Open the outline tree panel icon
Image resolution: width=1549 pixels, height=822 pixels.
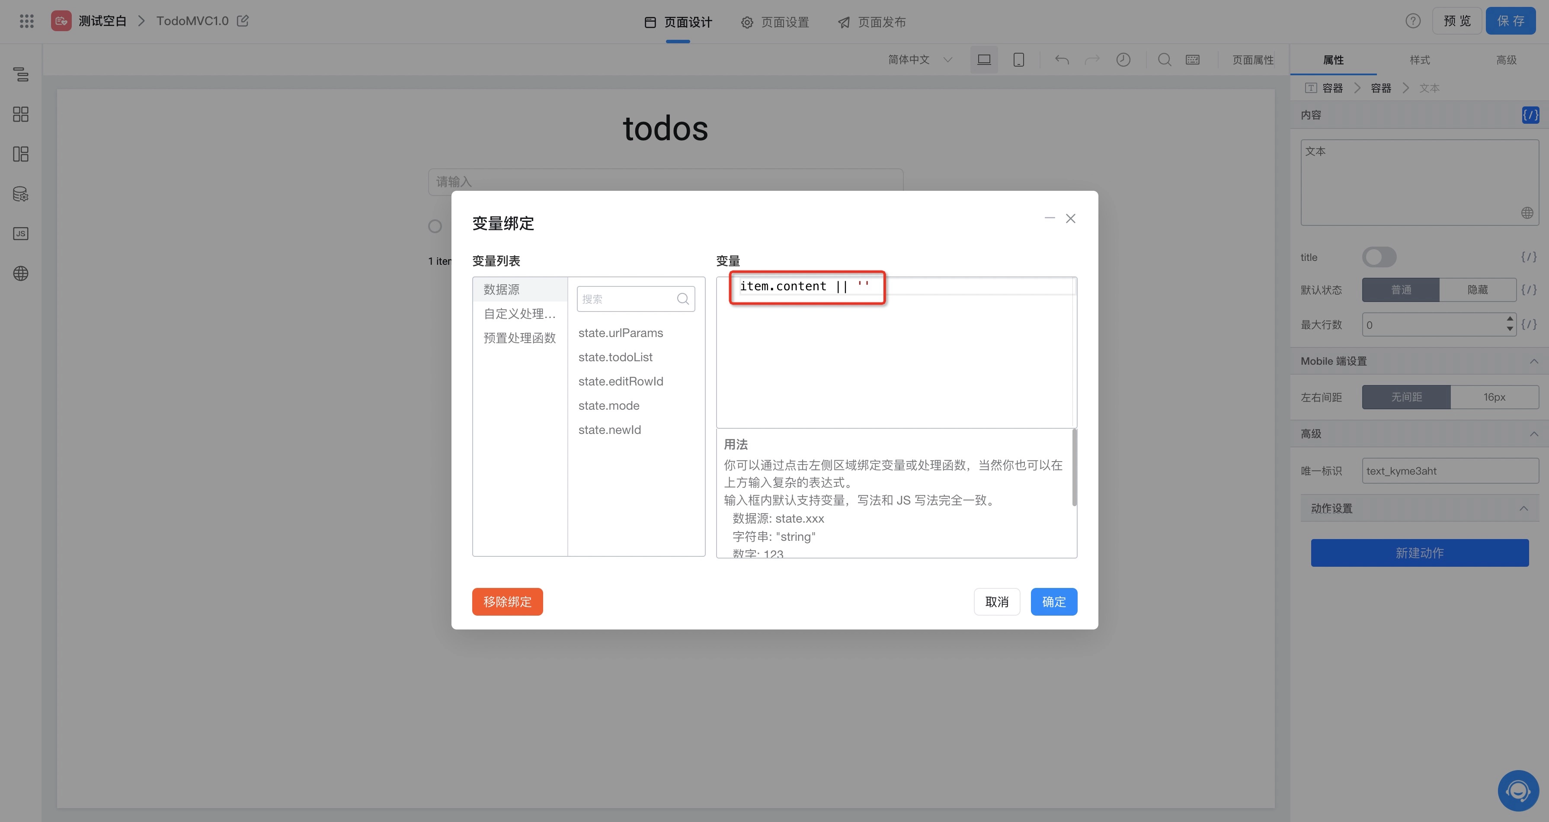21,74
